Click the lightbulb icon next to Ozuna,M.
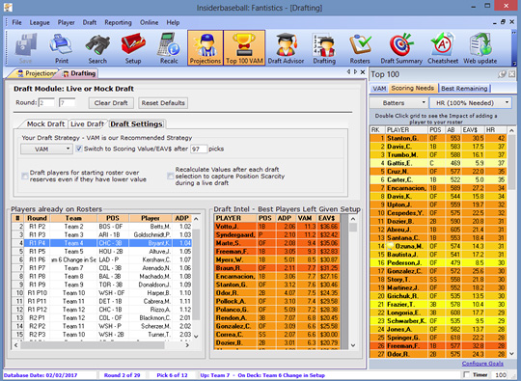Viewport: 521px width, 381px height. coord(390,246)
